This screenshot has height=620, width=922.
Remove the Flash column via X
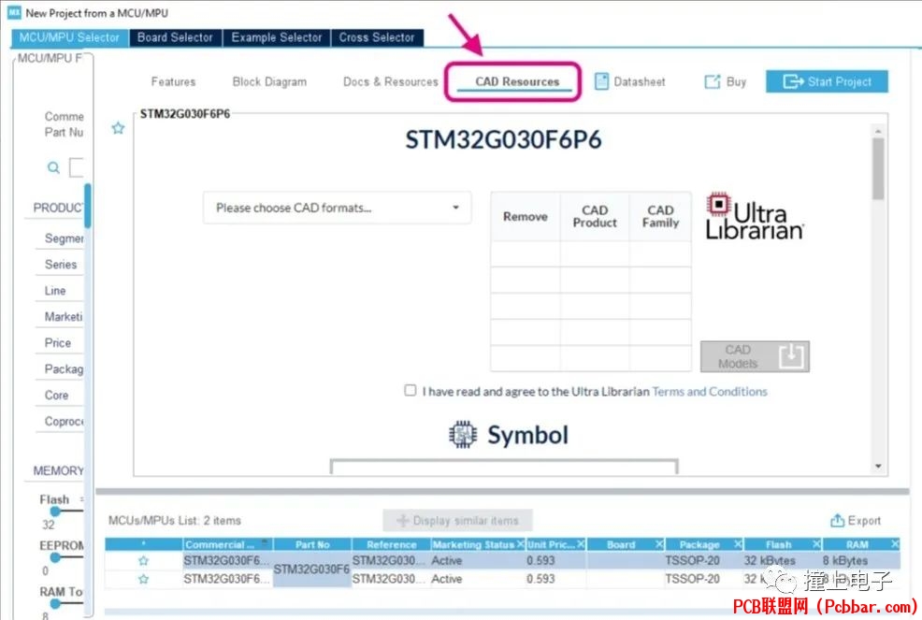816,544
